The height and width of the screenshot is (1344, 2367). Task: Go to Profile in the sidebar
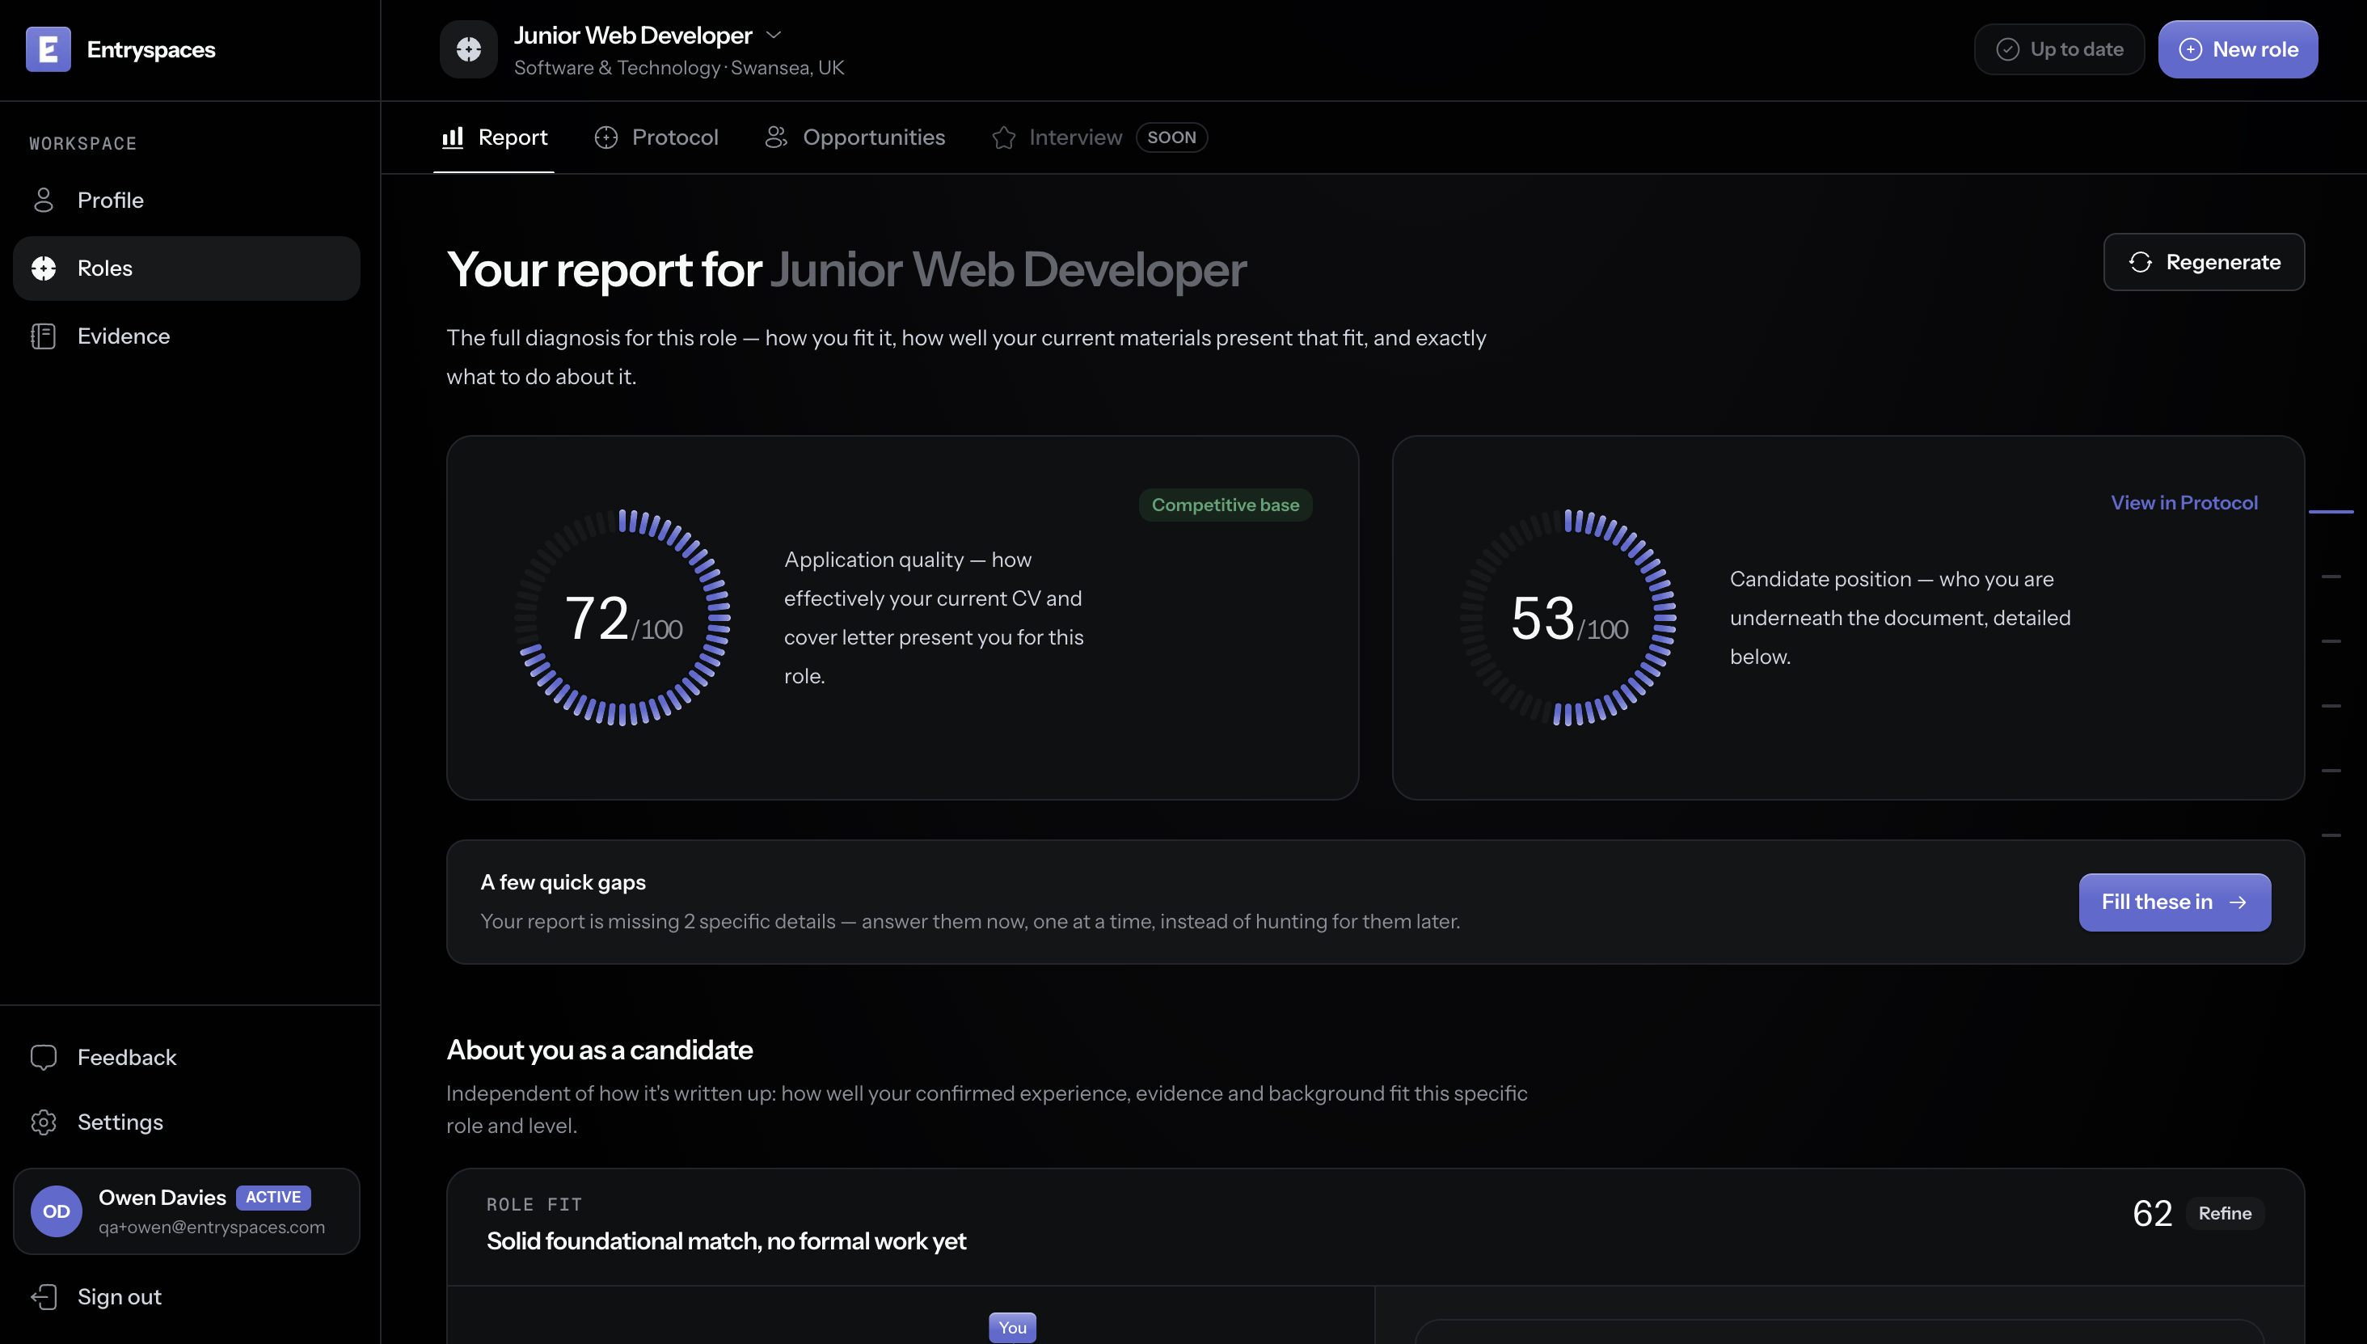pos(187,201)
